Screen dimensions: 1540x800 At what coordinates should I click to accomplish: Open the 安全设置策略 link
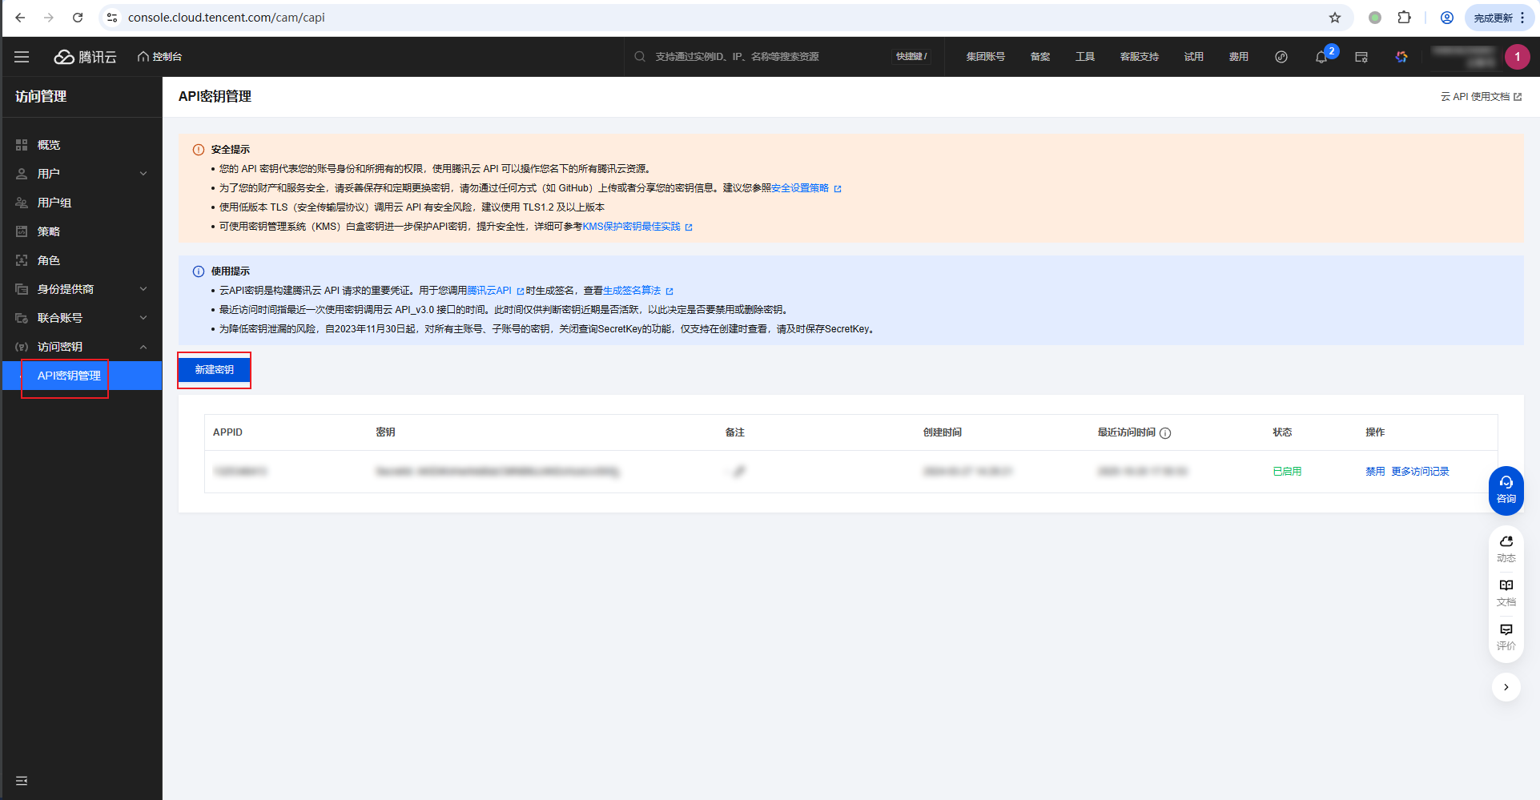click(806, 188)
